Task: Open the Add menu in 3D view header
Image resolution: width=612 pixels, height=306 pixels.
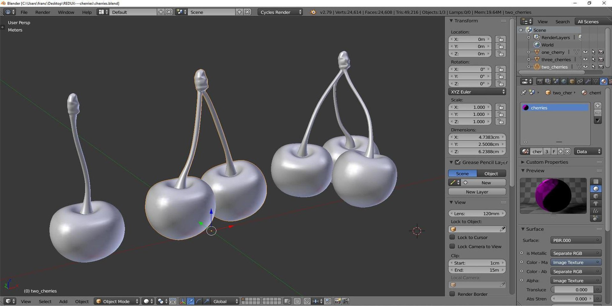Action: click(63, 301)
